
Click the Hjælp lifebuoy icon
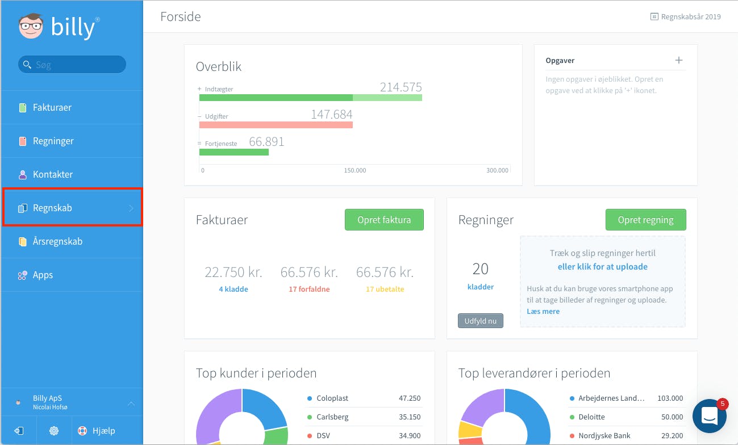coord(82,431)
